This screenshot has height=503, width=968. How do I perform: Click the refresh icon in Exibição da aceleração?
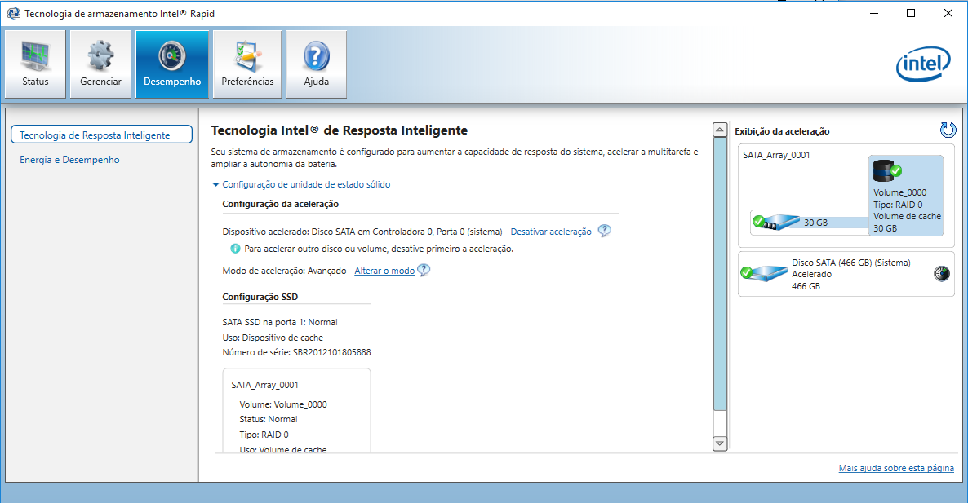pos(948,130)
